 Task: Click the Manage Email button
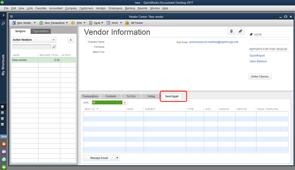[x=99, y=158]
